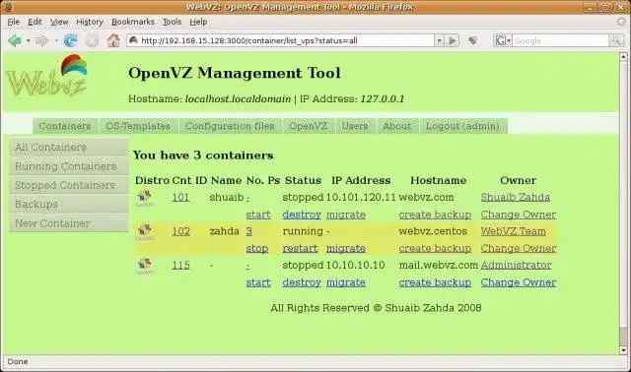The image size is (631, 372).
Task: Click the scrollbar down arrow
Action: 623,350
